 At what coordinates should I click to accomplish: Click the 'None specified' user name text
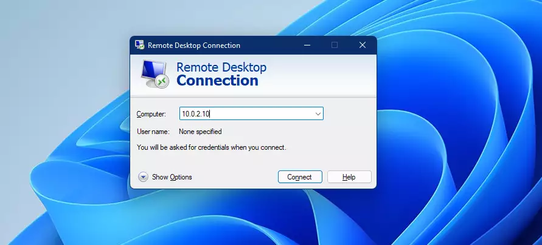pos(200,132)
